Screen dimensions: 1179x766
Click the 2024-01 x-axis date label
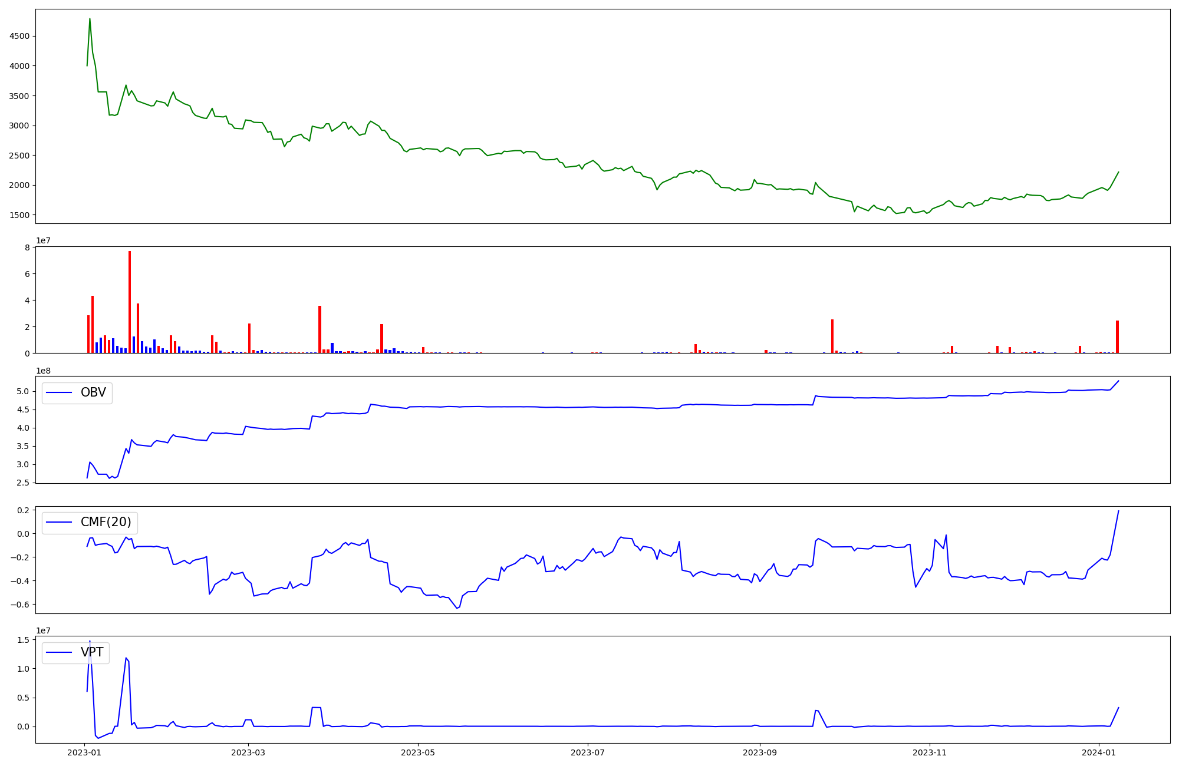pyautogui.click(x=1099, y=752)
